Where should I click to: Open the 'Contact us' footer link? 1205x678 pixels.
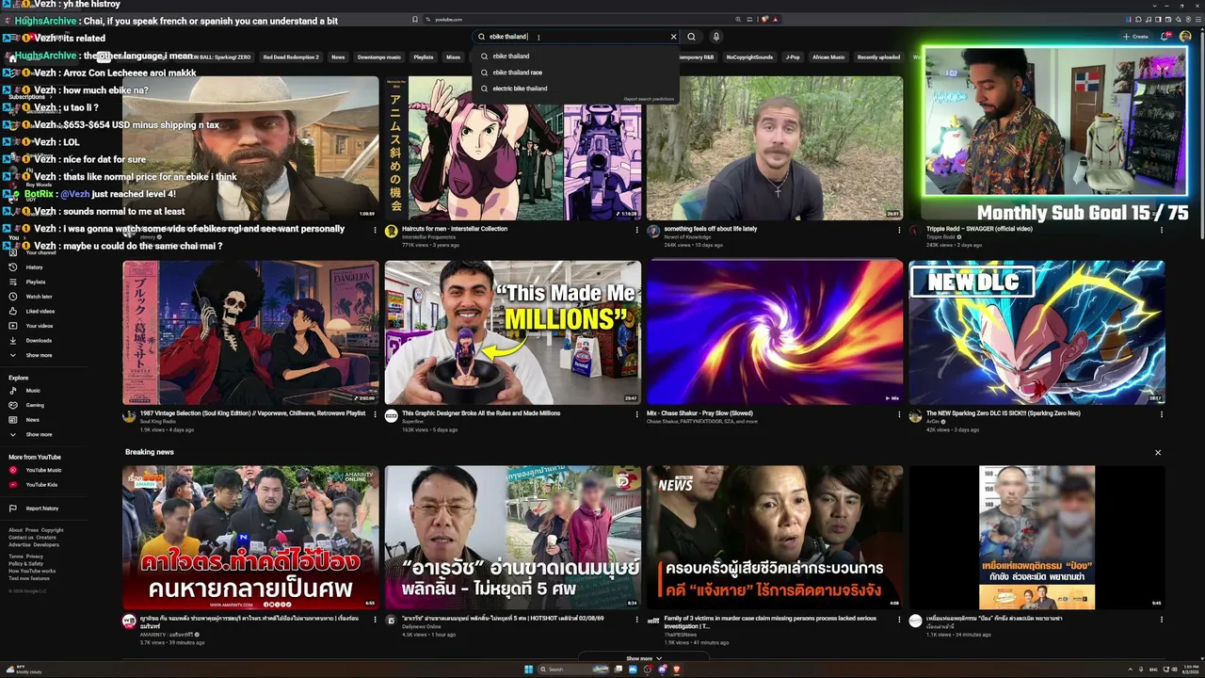click(21, 537)
